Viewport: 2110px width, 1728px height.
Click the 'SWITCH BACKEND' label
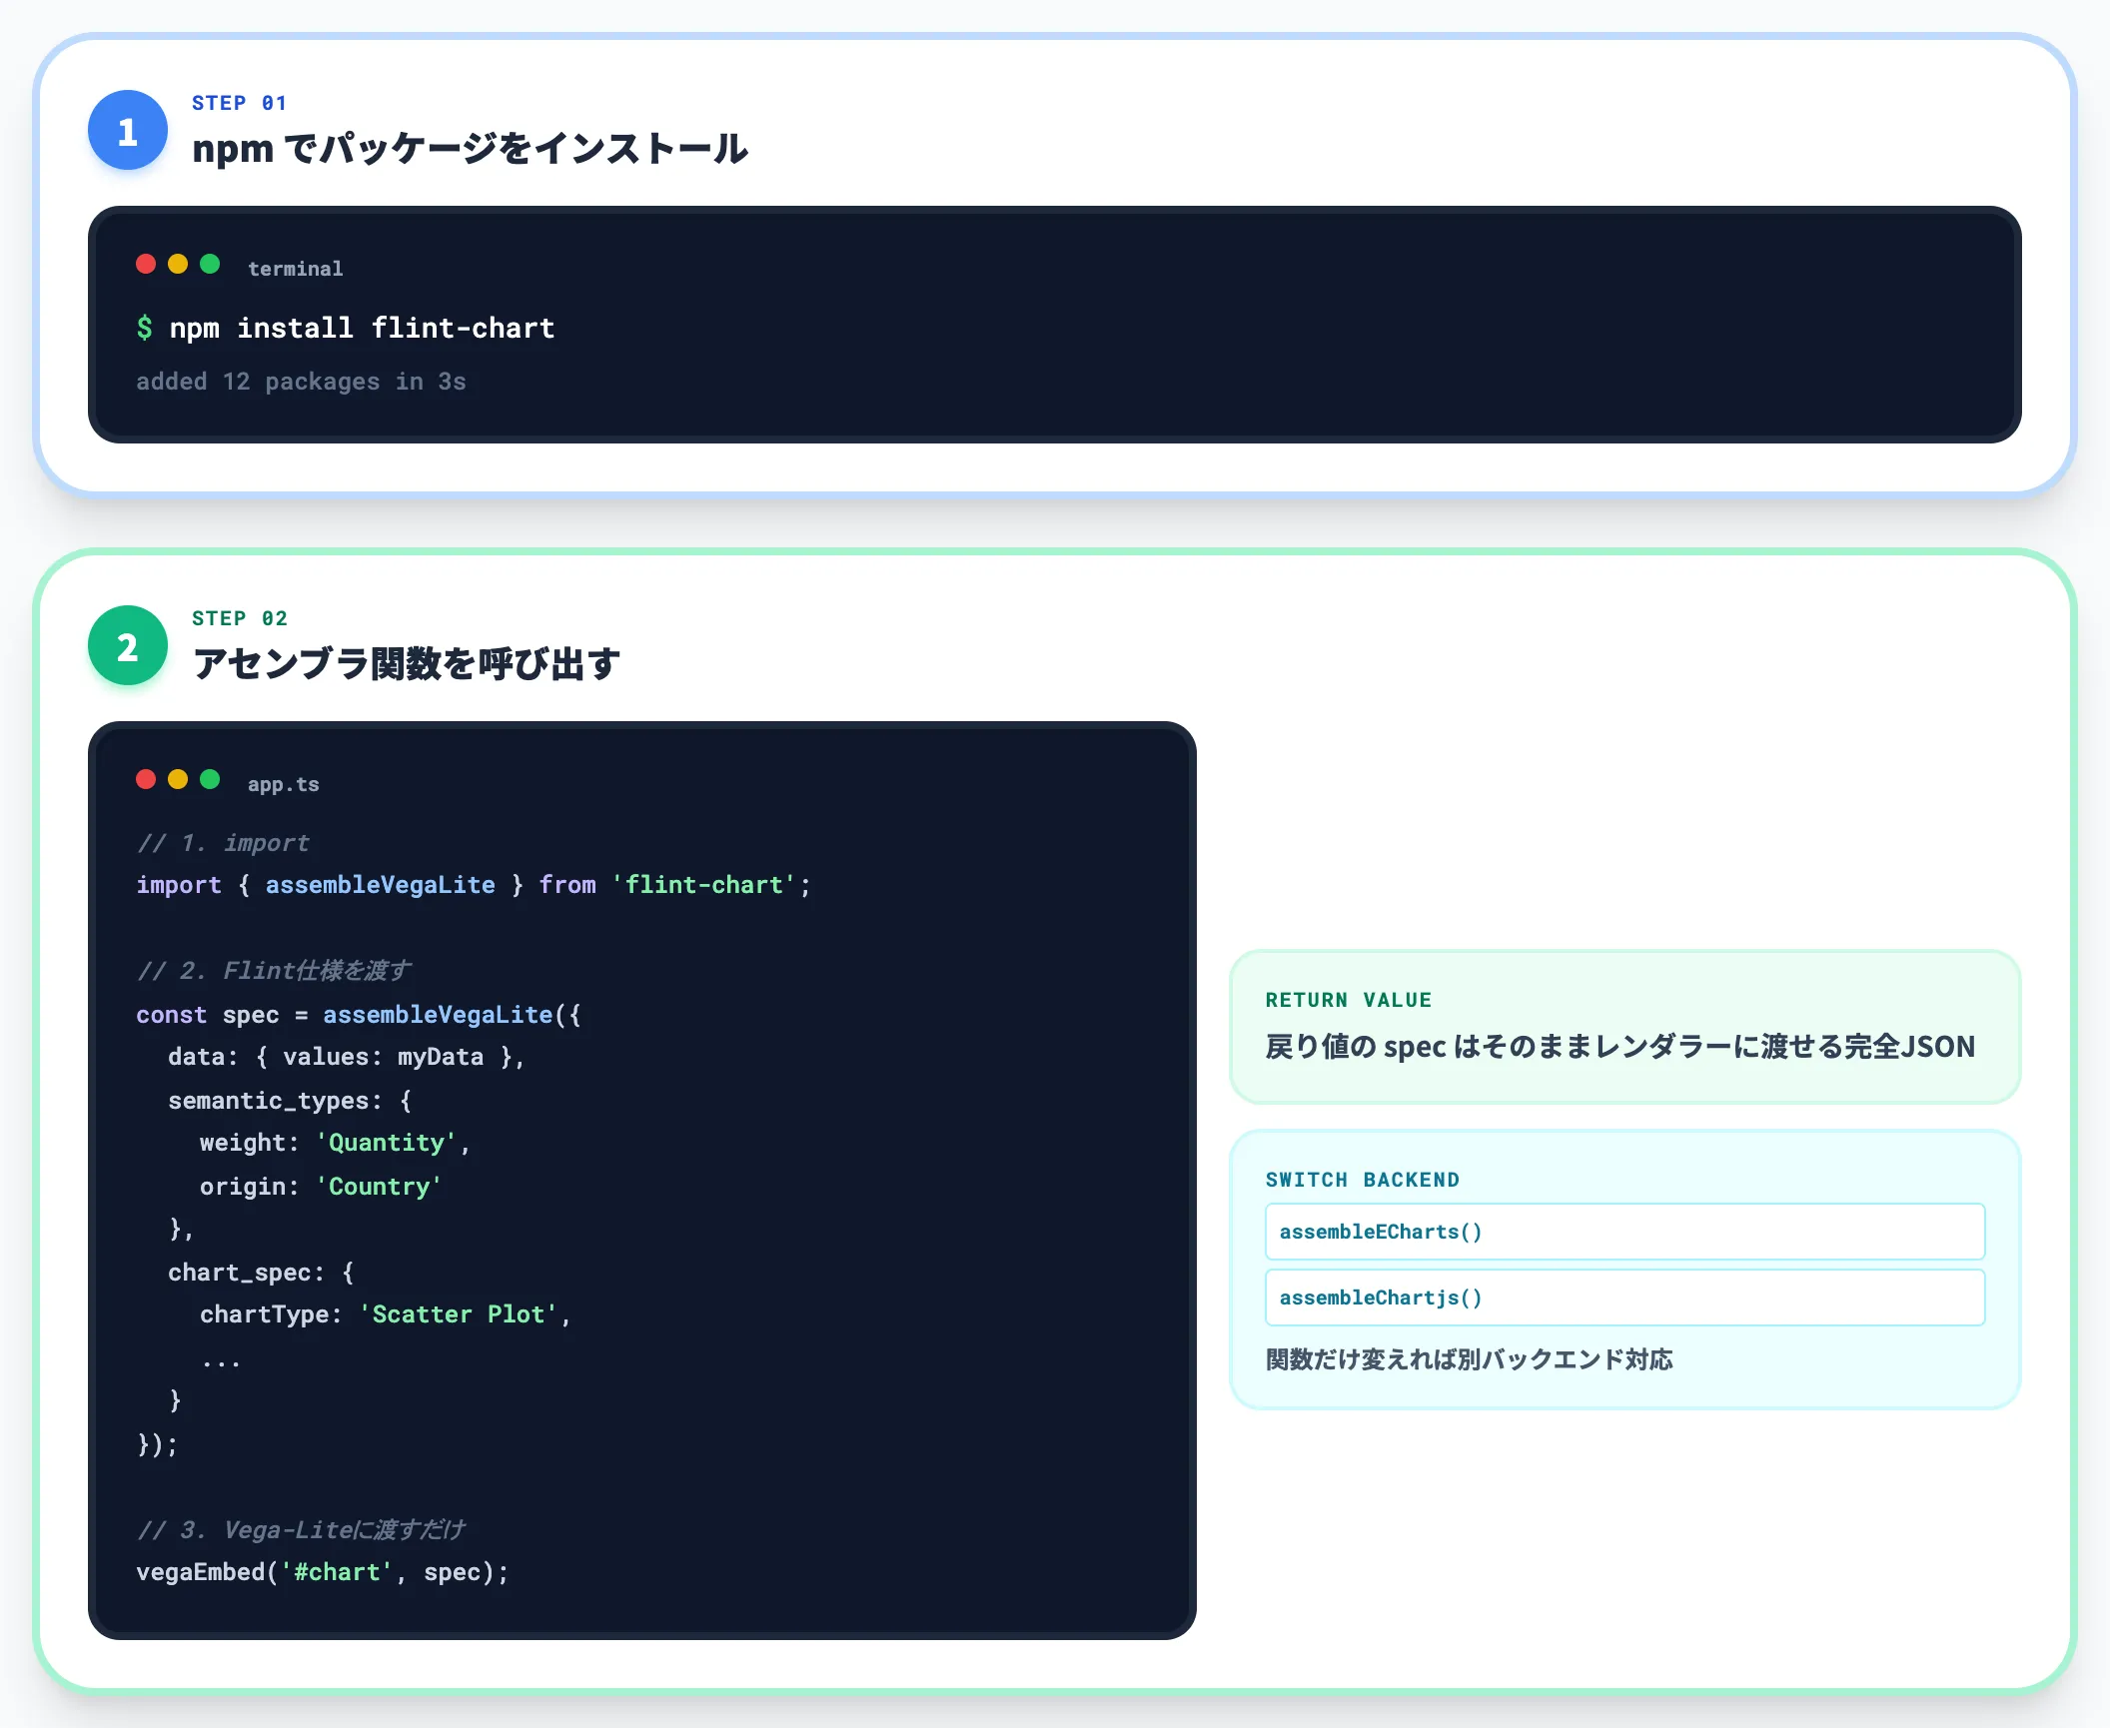(x=1363, y=1180)
